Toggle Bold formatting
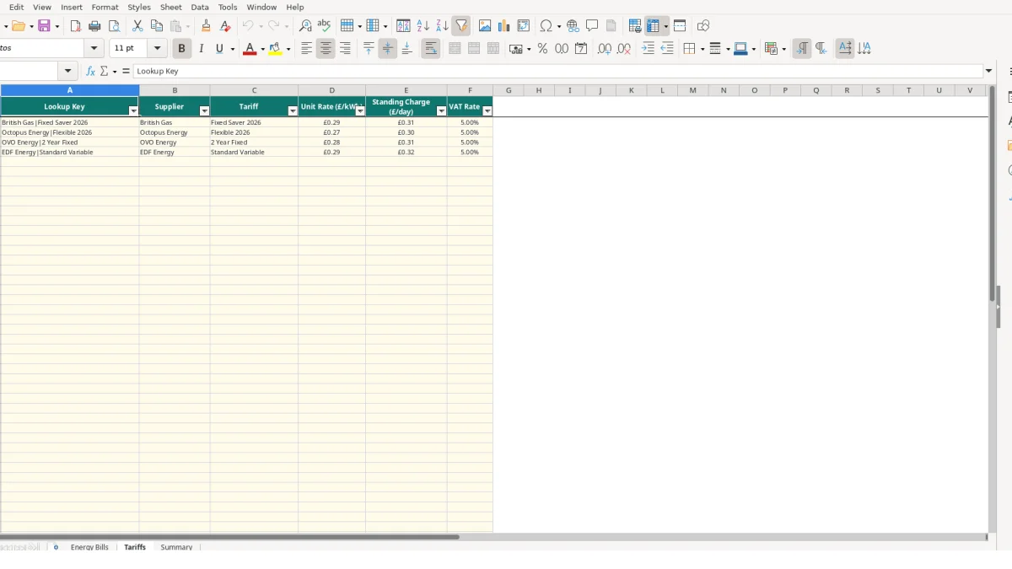Image resolution: width=1012 pixels, height=569 pixels. [181, 49]
